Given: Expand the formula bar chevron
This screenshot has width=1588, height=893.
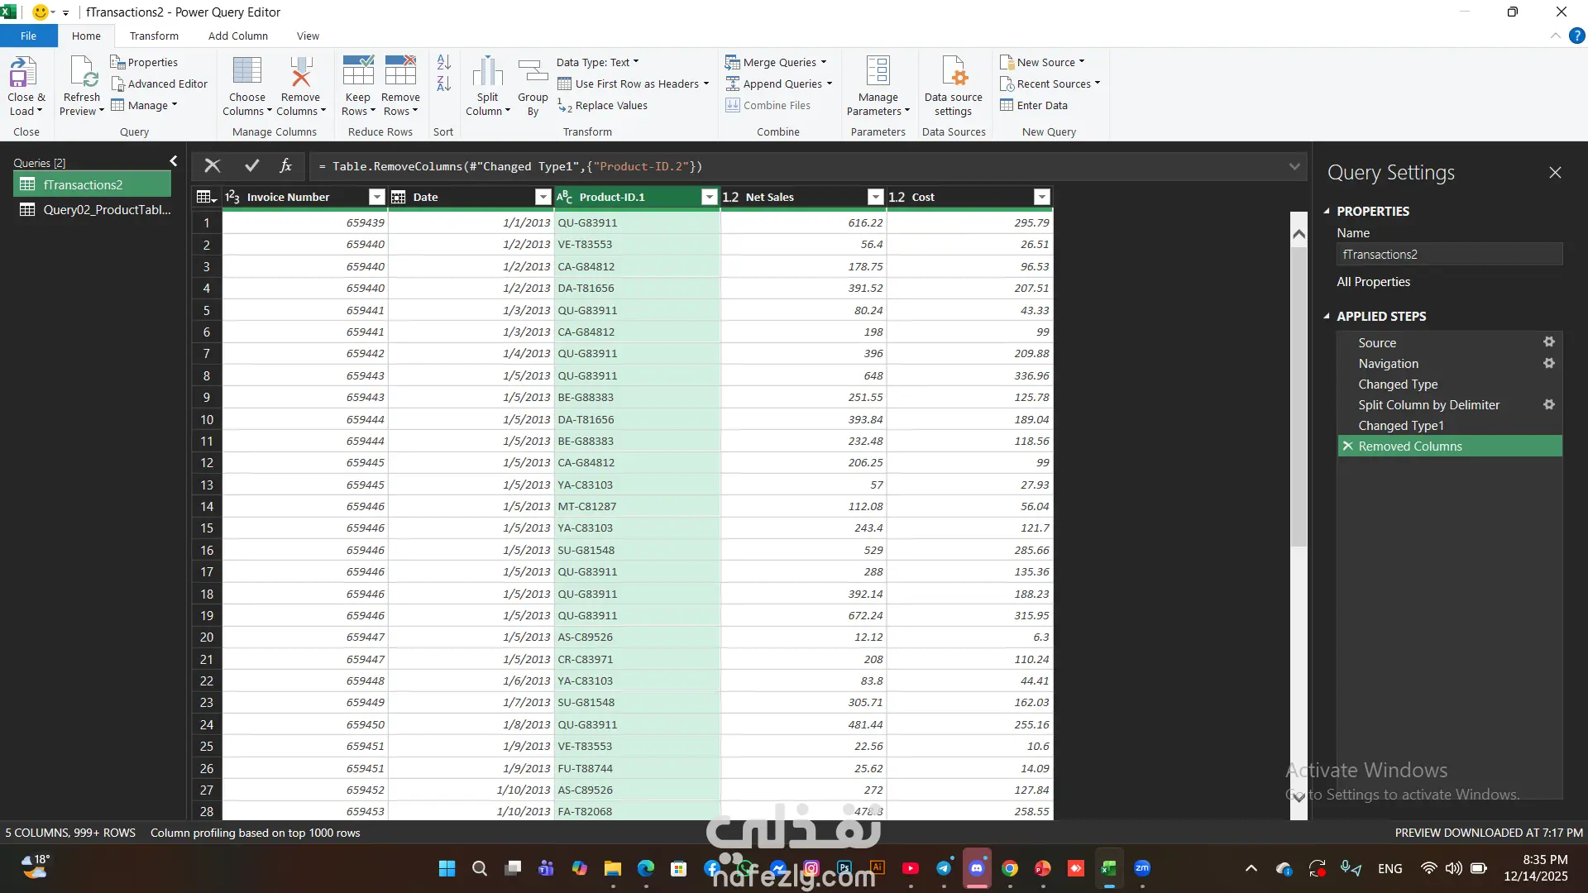Looking at the screenshot, I should coord(1294,166).
